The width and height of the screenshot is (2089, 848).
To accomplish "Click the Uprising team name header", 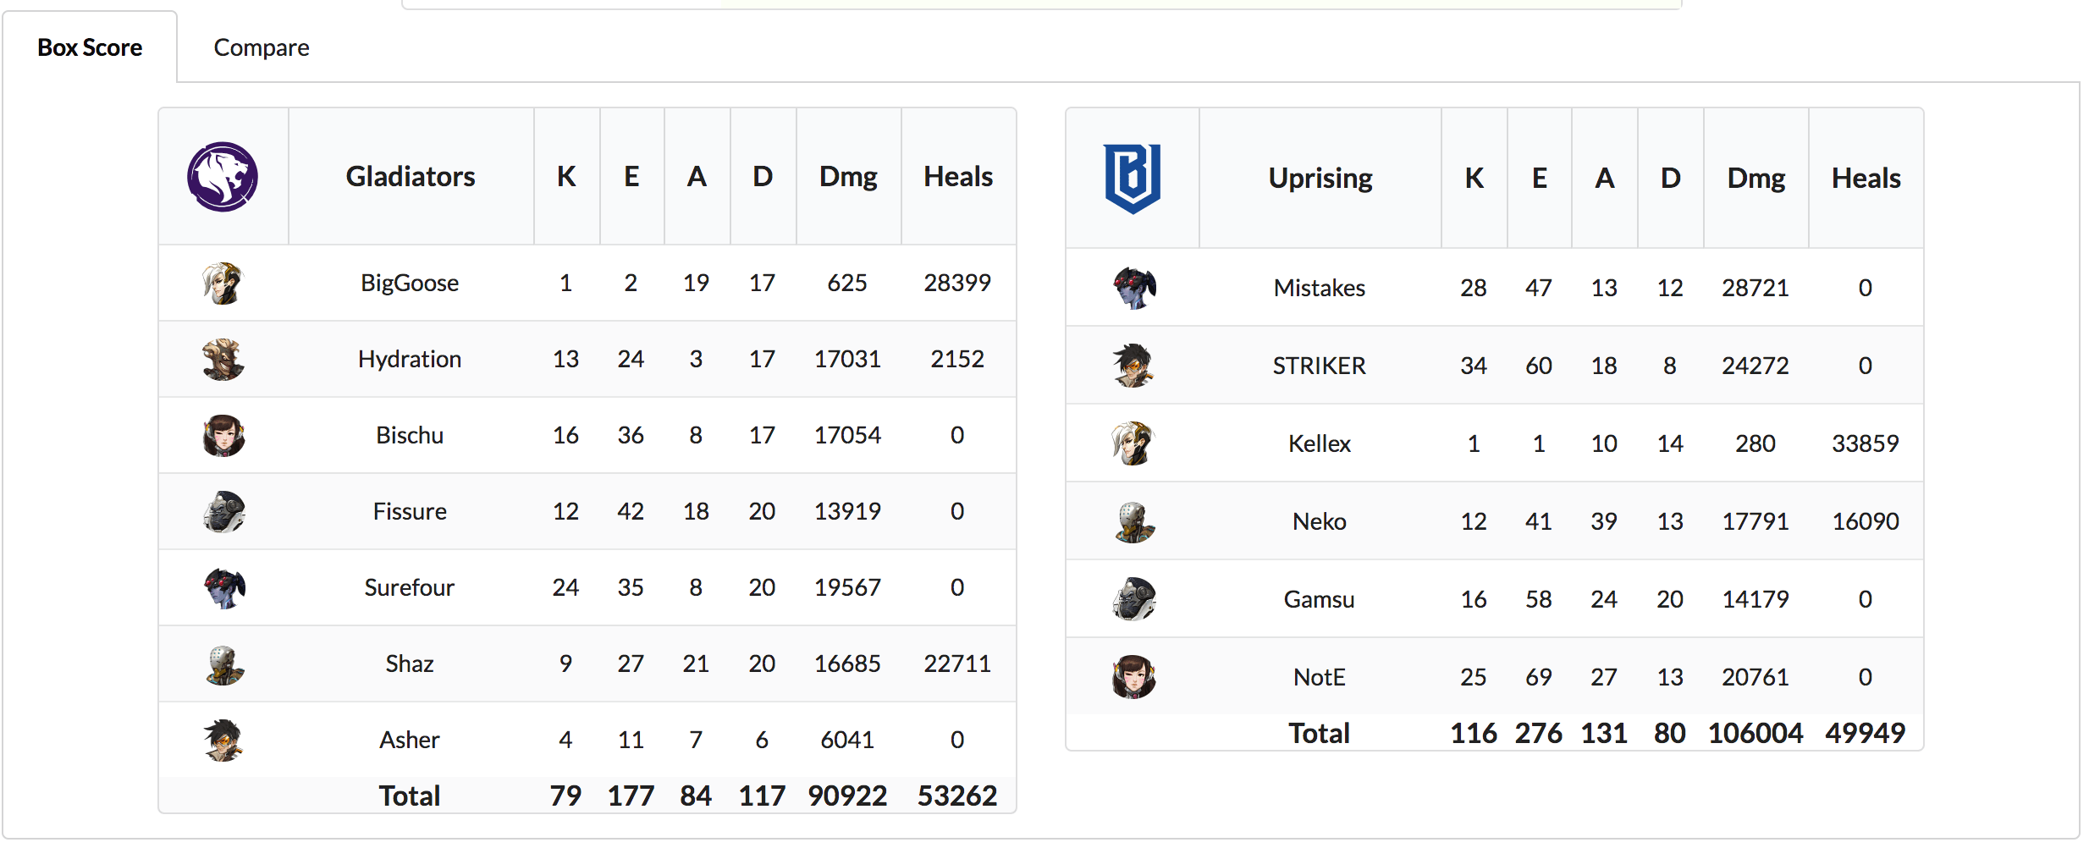I will coord(1320,178).
